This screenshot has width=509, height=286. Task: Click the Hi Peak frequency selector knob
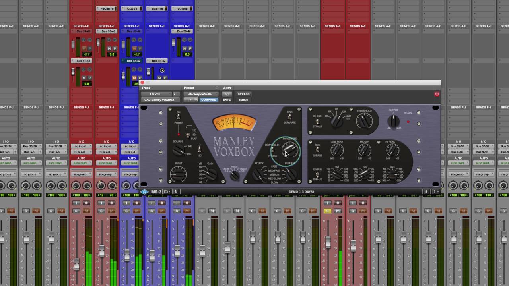click(x=393, y=174)
